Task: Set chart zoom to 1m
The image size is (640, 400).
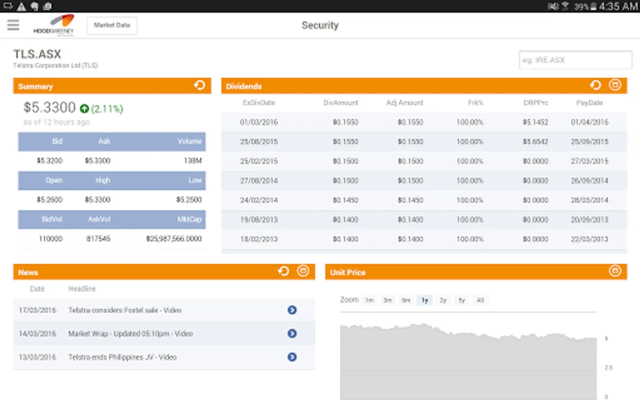Action: coord(369,300)
